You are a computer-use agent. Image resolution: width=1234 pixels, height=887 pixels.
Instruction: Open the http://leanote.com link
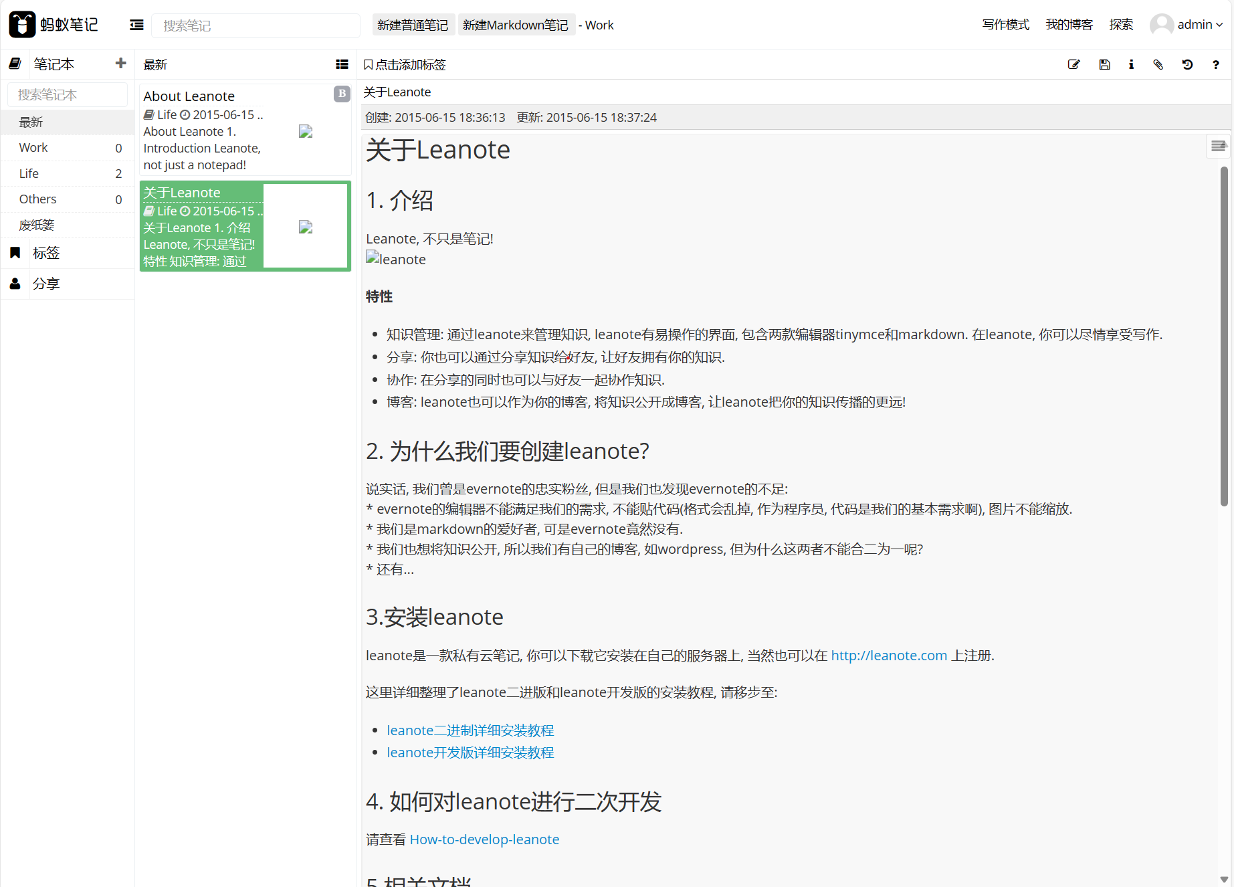click(889, 656)
